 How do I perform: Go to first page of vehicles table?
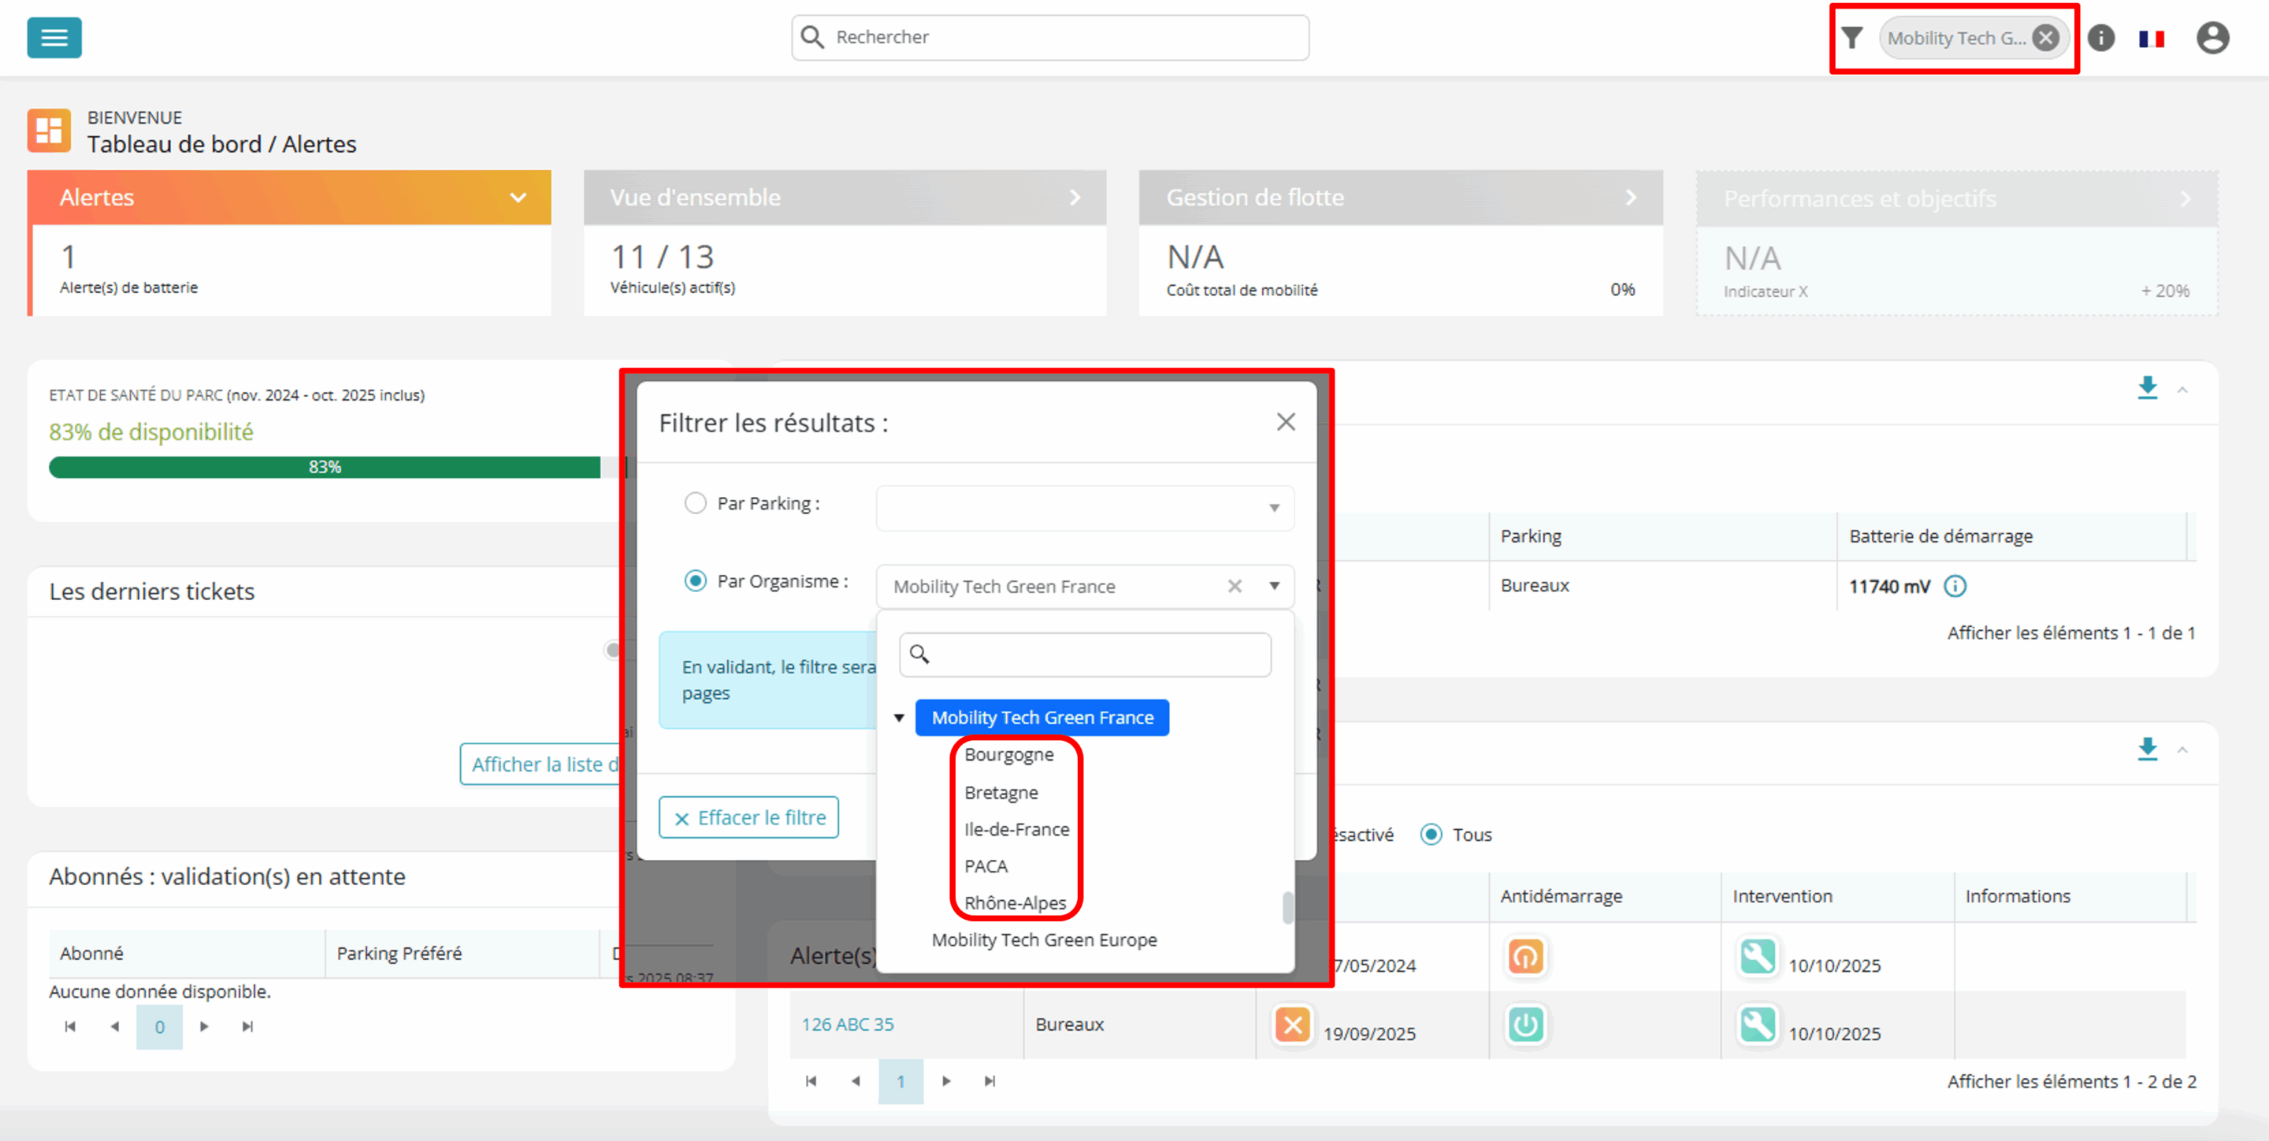(x=811, y=1081)
